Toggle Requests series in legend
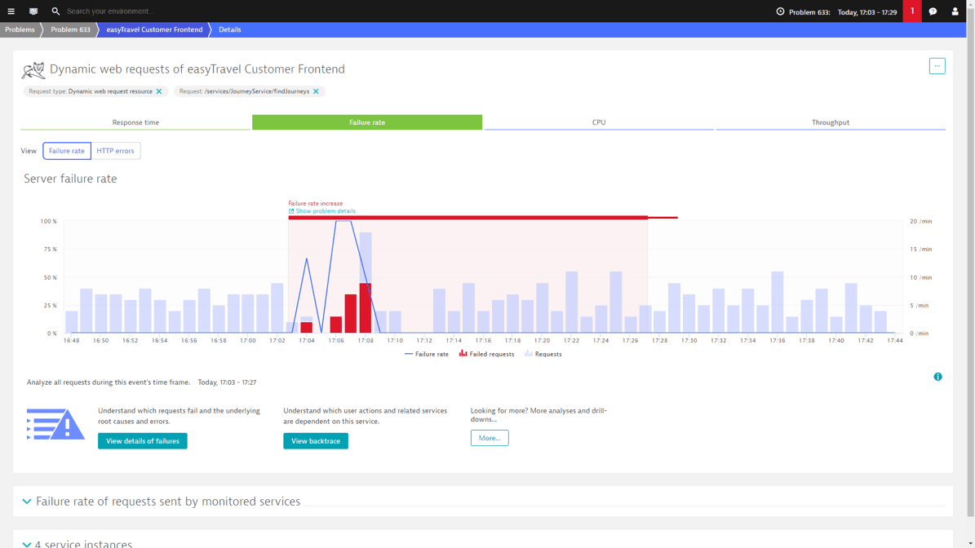 click(543, 354)
